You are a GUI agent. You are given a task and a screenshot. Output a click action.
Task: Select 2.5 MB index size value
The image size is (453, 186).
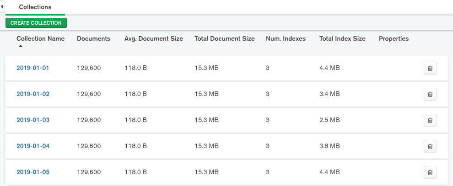329,120
